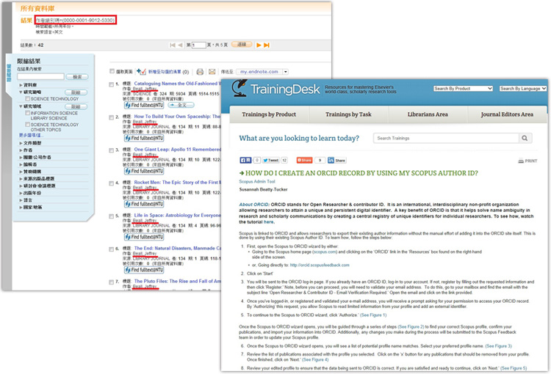Check the box for result 3
Image resolution: width=551 pixels, height=374 pixels.
(112, 150)
